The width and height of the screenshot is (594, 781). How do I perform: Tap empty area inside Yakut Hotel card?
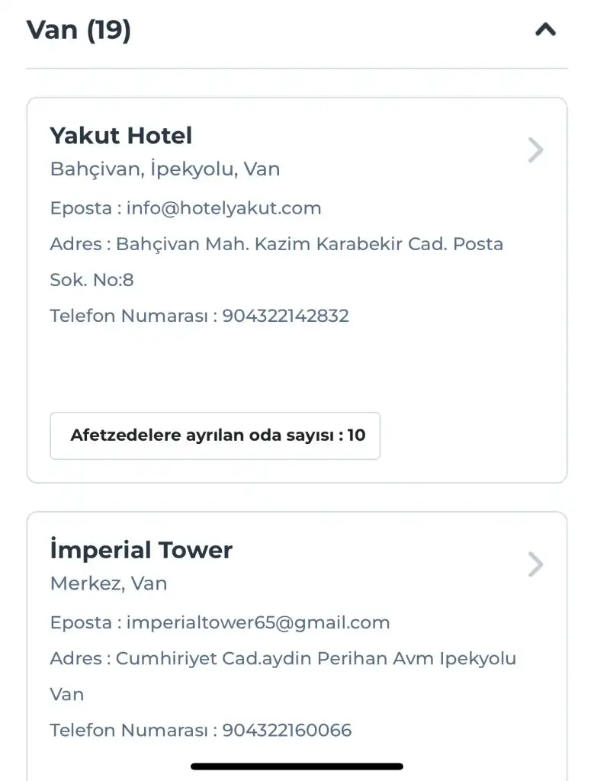point(297,366)
